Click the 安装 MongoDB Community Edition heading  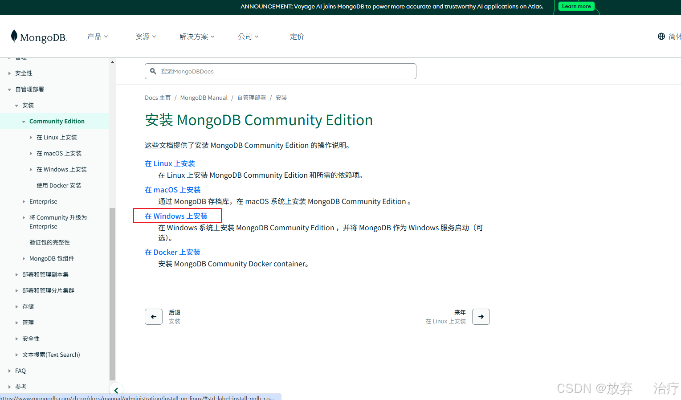tap(259, 120)
